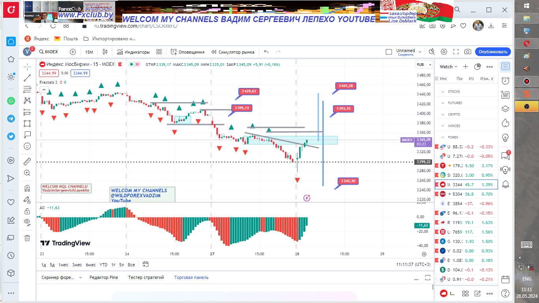Take a chart snapshot with camera
539x303 pixels.
tap(468, 52)
